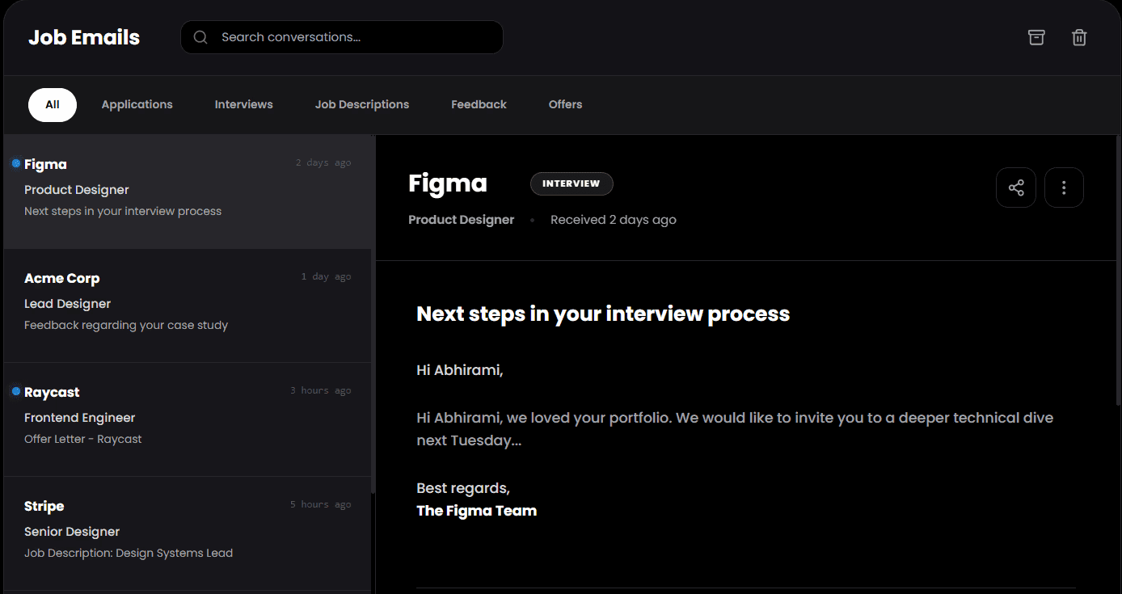This screenshot has height=594, width=1122.
Task: Select the All filter tab
Action: coord(53,105)
